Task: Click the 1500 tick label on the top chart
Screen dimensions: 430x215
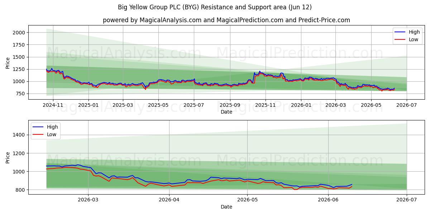Action: [x=19, y=57]
